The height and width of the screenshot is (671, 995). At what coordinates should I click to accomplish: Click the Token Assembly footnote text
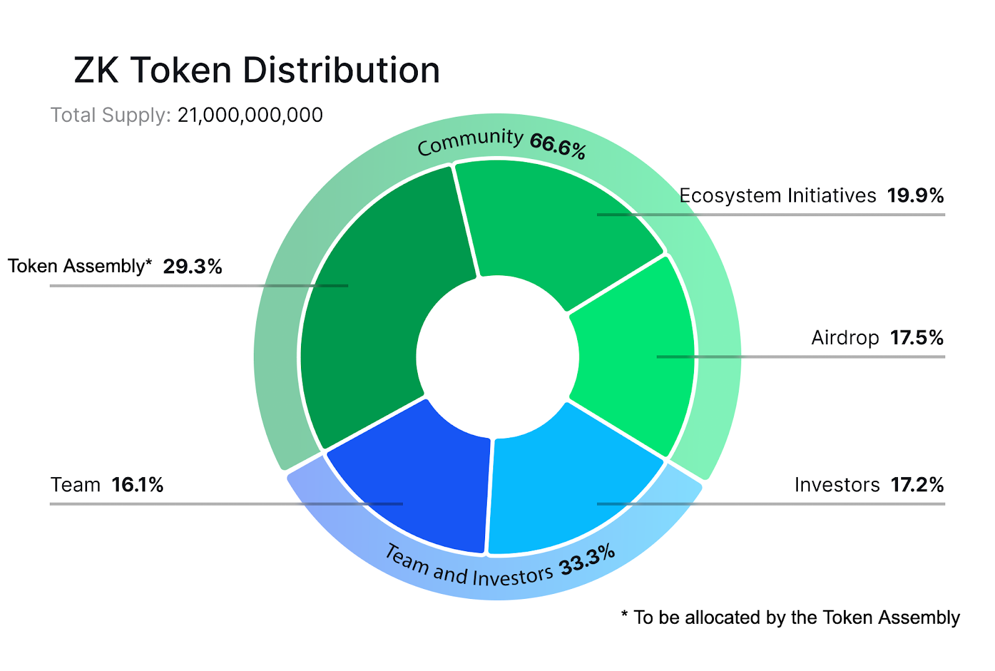790,618
